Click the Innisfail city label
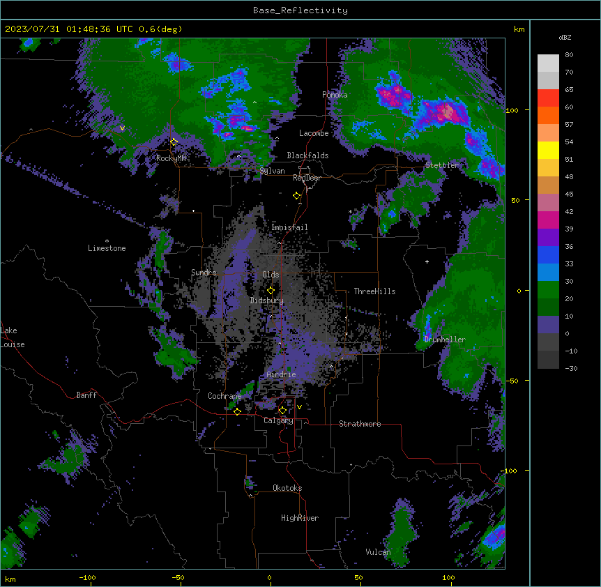601x587 pixels. tap(289, 227)
